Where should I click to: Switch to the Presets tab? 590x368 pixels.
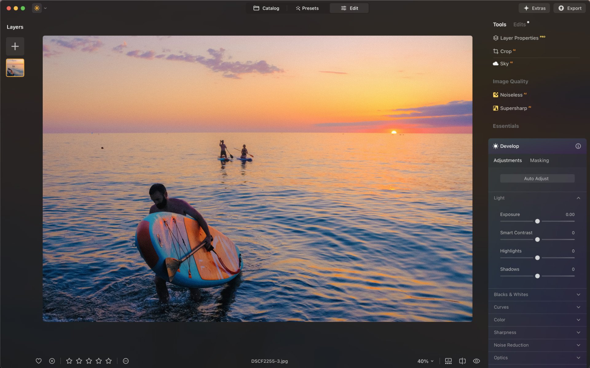coord(307,8)
